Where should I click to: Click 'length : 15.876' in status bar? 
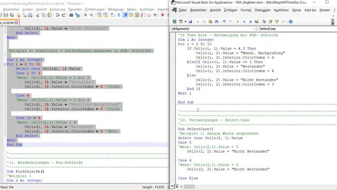click(153, 187)
